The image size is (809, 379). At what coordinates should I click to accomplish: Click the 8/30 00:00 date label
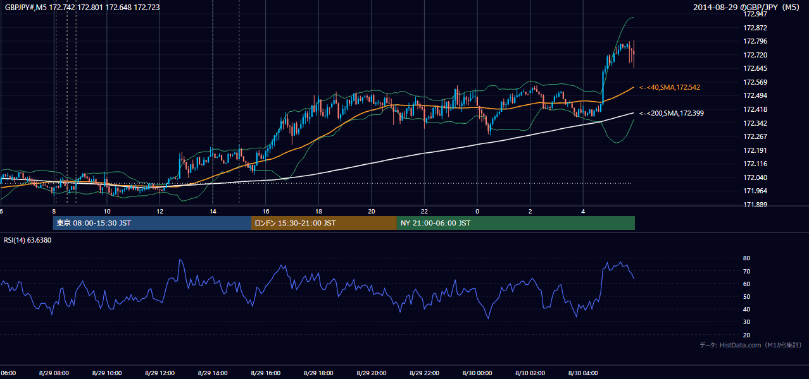[x=477, y=373]
